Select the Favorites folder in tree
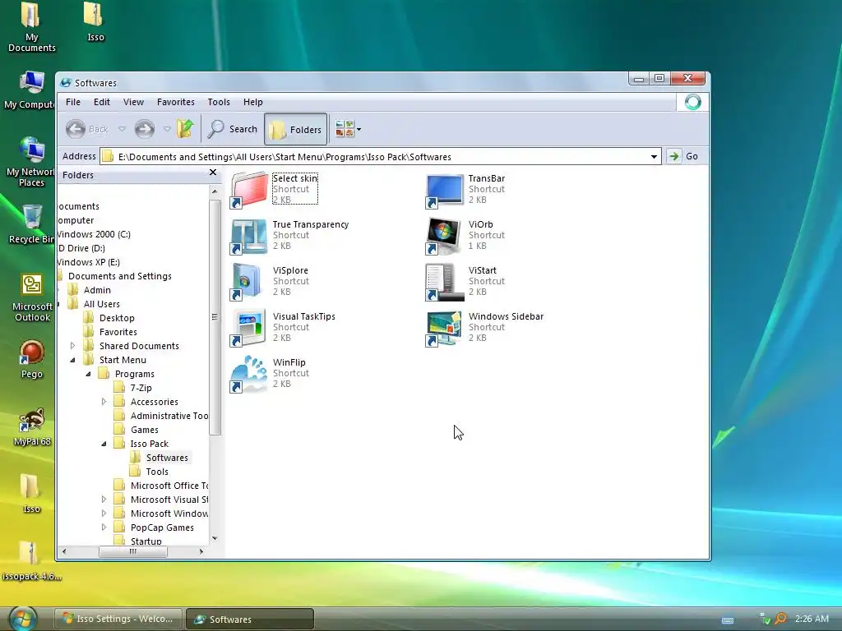Image resolution: width=842 pixels, height=631 pixels. pyautogui.click(x=118, y=332)
